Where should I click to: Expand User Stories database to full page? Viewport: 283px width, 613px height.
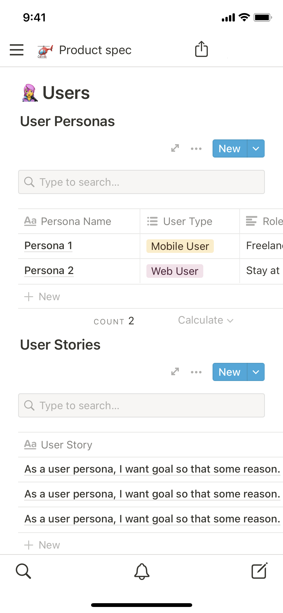pyautogui.click(x=175, y=372)
